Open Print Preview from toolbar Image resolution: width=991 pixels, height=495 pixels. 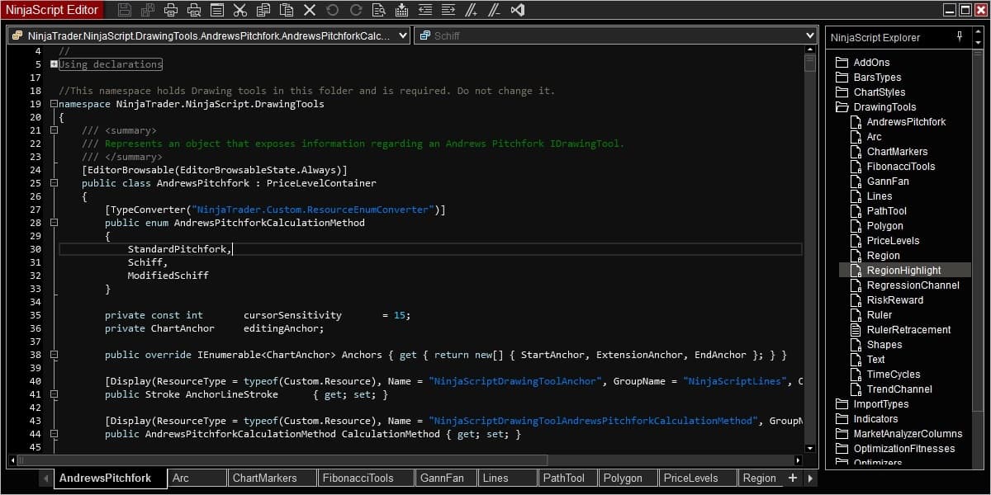coord(194,10)
